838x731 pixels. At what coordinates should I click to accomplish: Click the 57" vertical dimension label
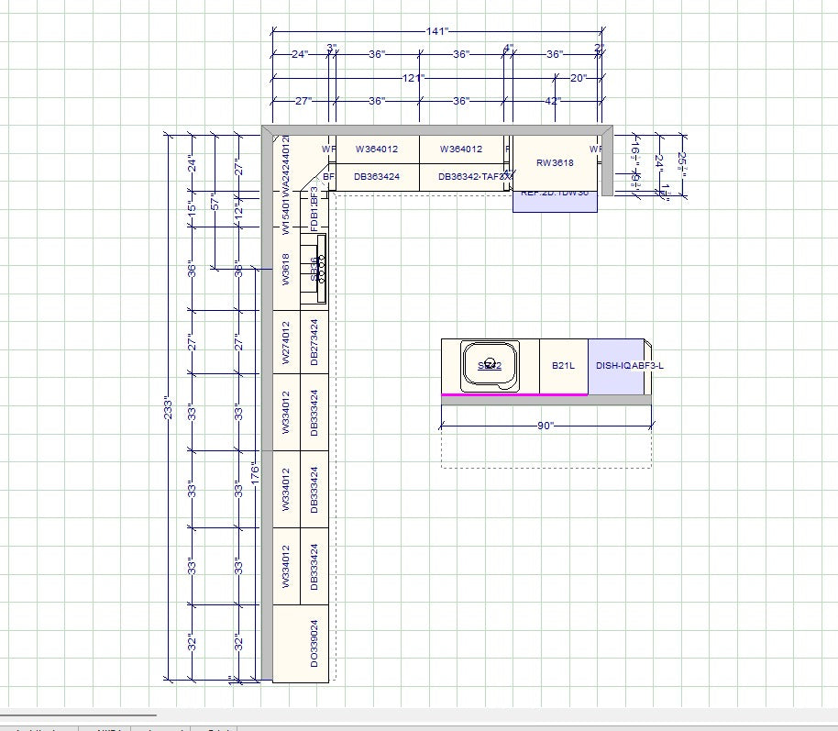tap(215, 202)
